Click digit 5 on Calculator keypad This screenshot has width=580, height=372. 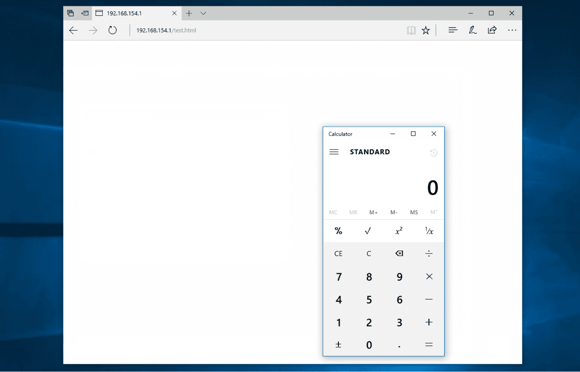pos(368,299)
